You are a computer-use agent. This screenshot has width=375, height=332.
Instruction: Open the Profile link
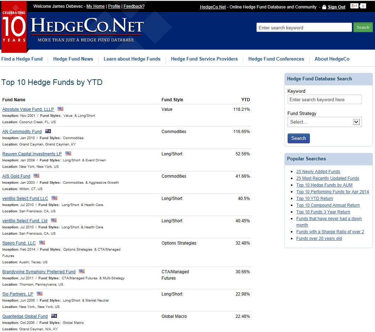coord(114,6)
